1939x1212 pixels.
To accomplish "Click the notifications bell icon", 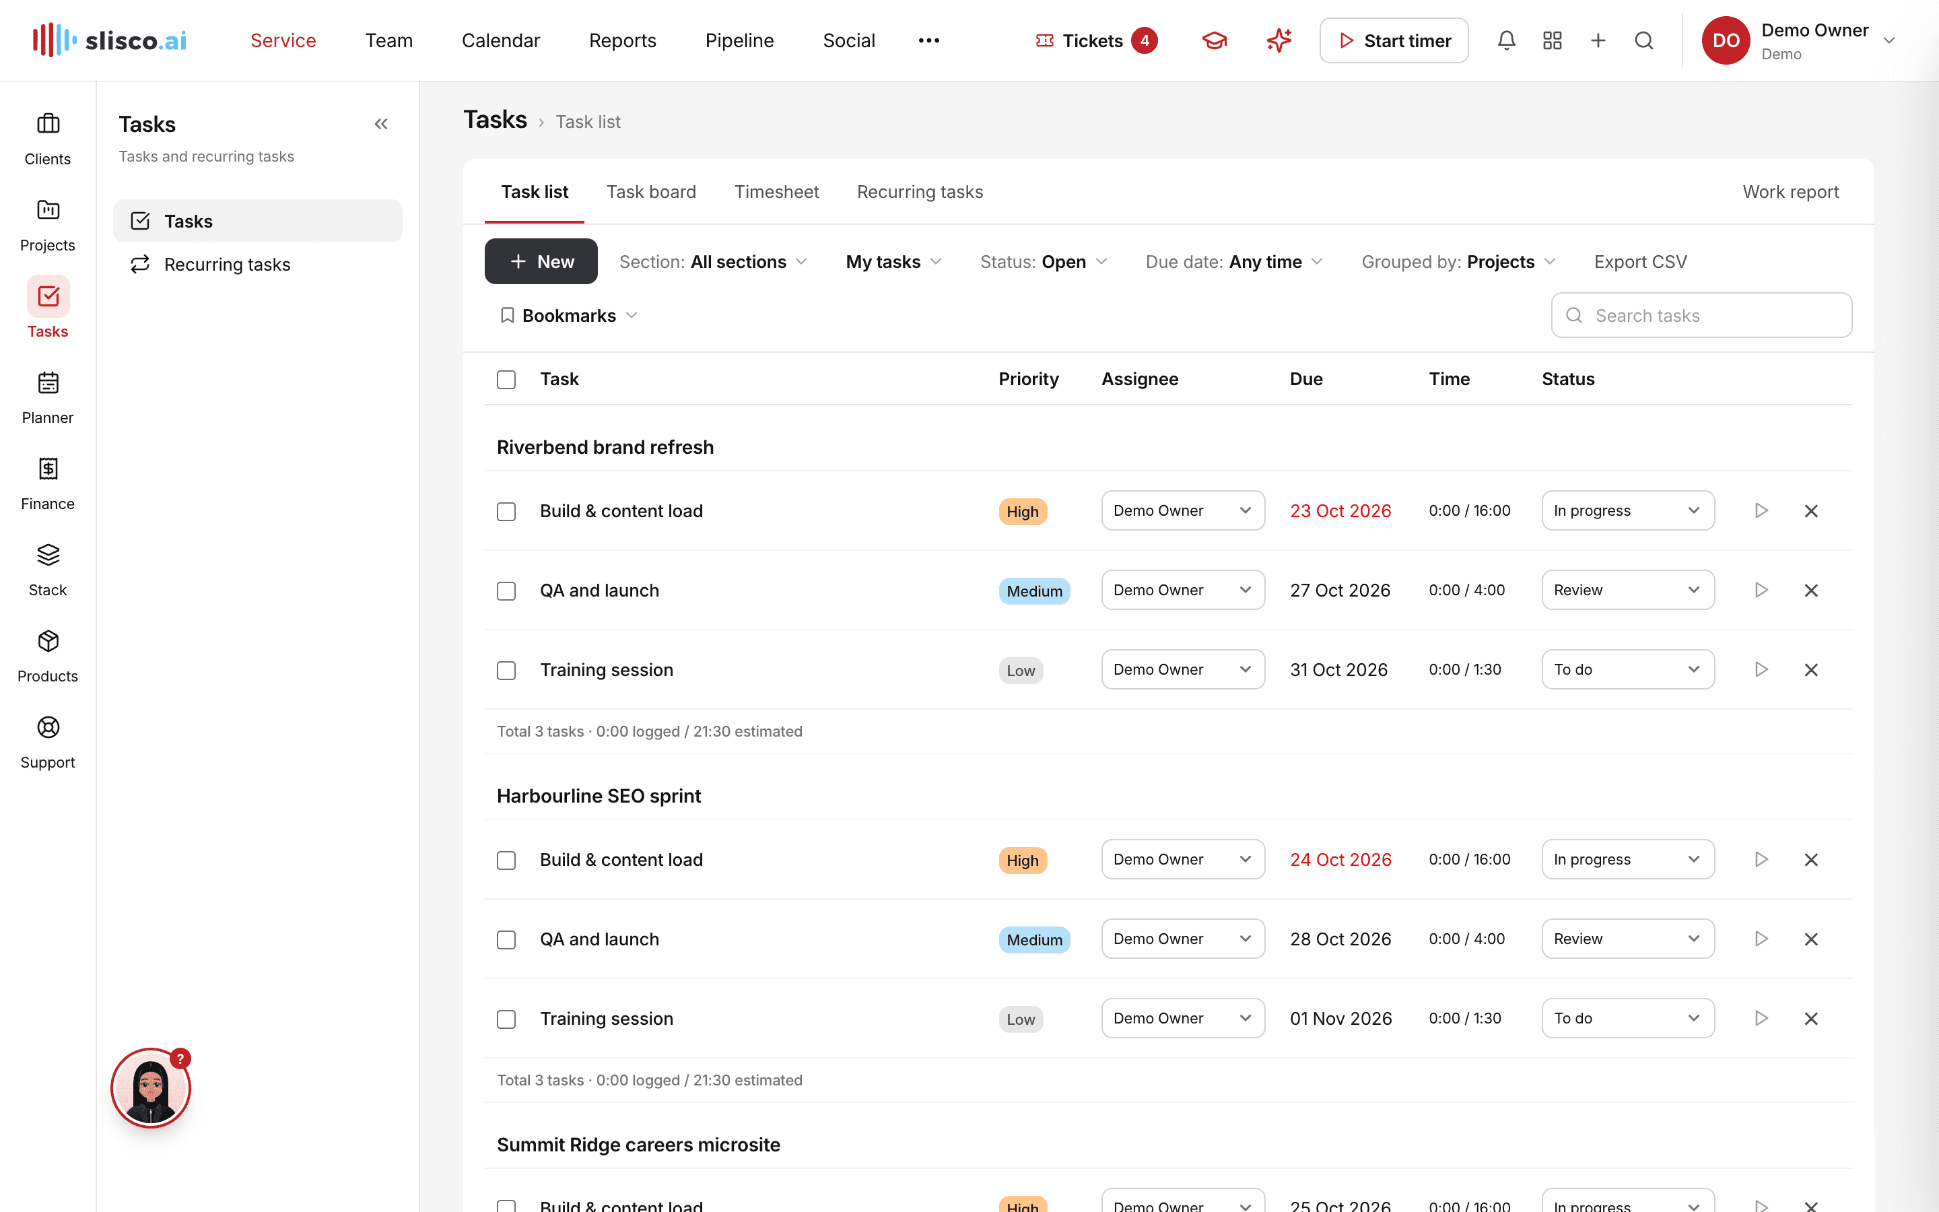I will (1506, 40).
